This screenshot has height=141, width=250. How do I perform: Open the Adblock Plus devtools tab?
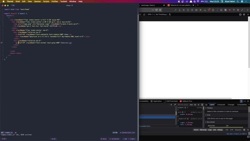186,101
